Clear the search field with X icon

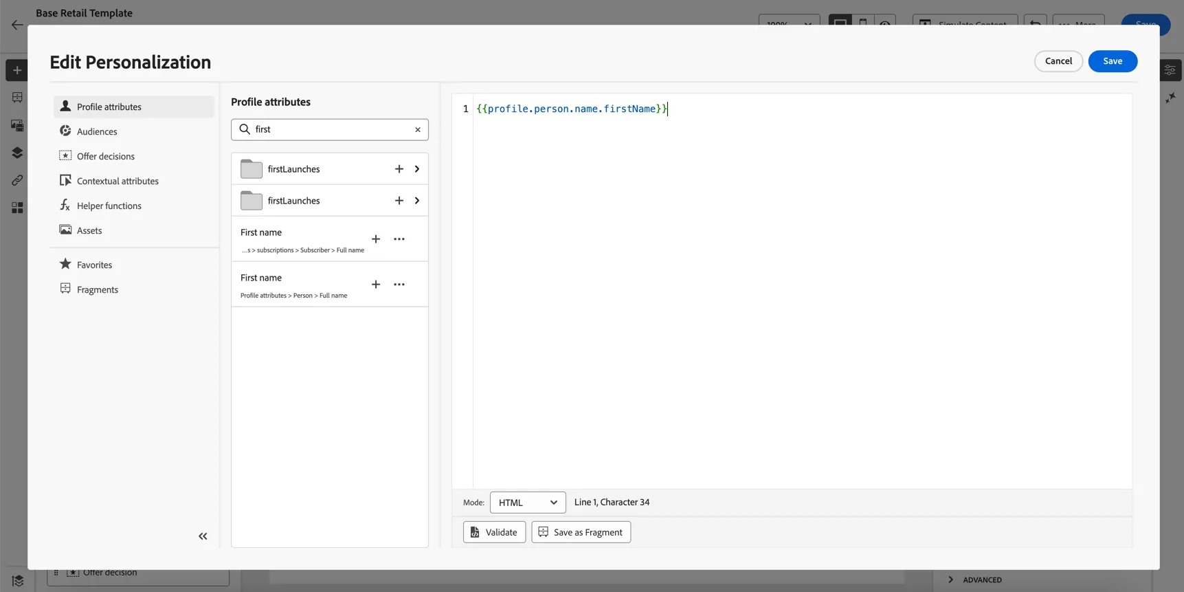pyautogui.click(x=418, y=129)
